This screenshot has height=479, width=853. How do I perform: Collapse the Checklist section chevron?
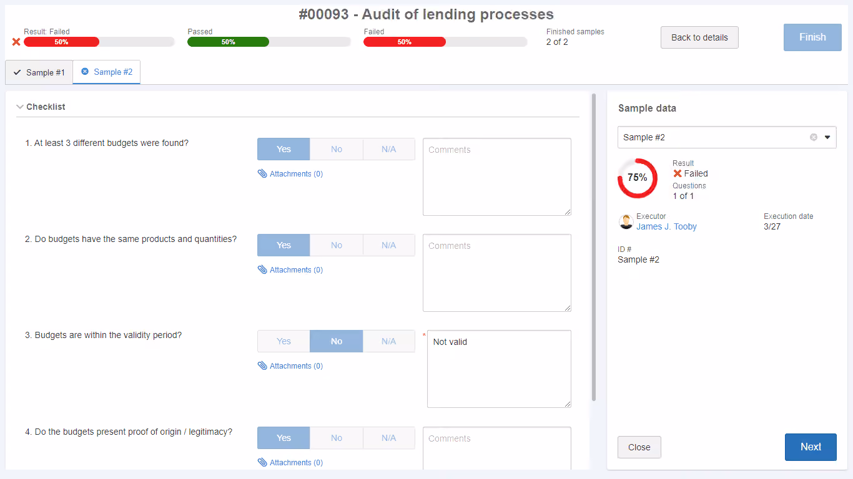point(20,107)
